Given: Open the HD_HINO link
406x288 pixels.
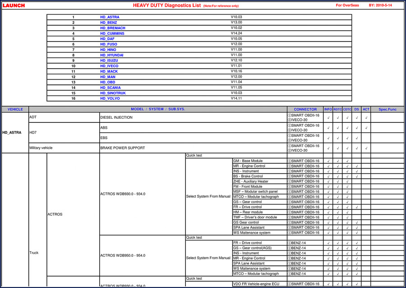Looking at the screenshot, I should (108, 50).
